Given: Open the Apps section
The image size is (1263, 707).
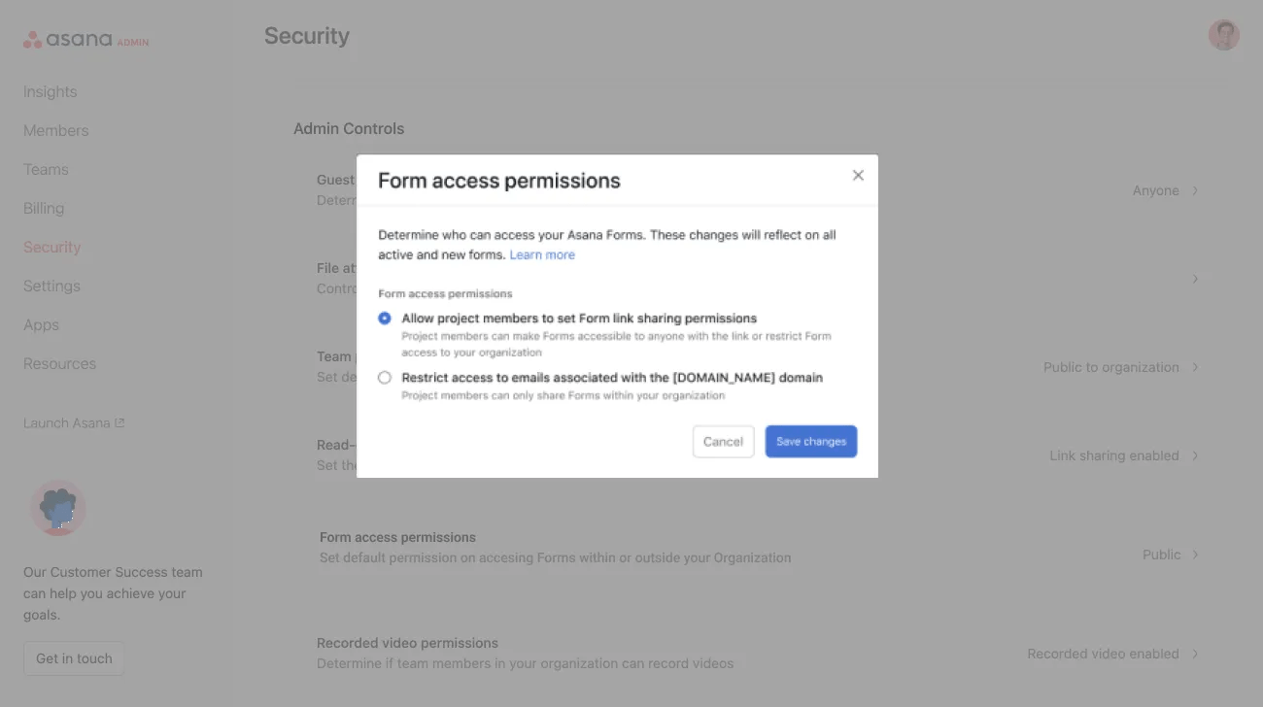Looking at the screenshot, I should point(41,324).
